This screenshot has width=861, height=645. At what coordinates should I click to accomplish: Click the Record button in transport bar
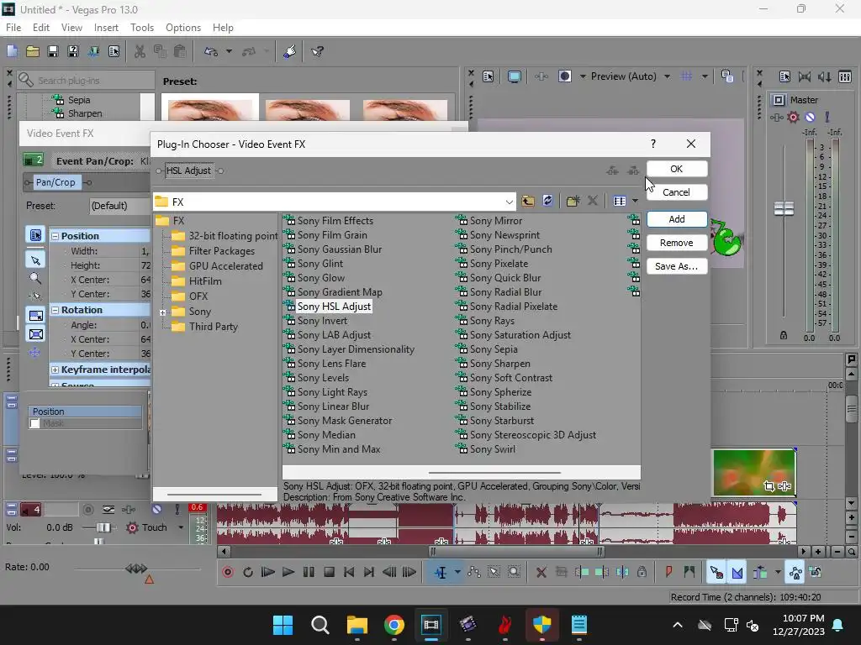[x=228, y=573]
